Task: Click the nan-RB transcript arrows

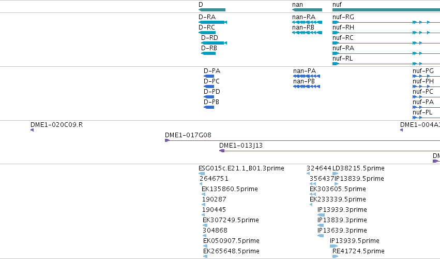Action: 307,33
